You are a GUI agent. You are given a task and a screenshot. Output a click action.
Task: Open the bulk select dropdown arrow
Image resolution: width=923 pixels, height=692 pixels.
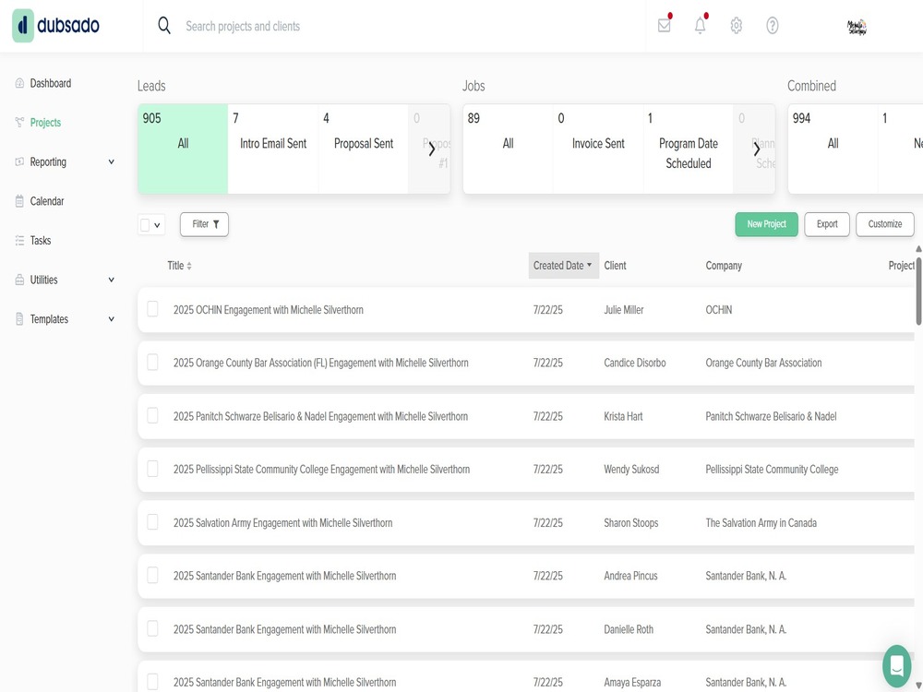tap(157, 225)
